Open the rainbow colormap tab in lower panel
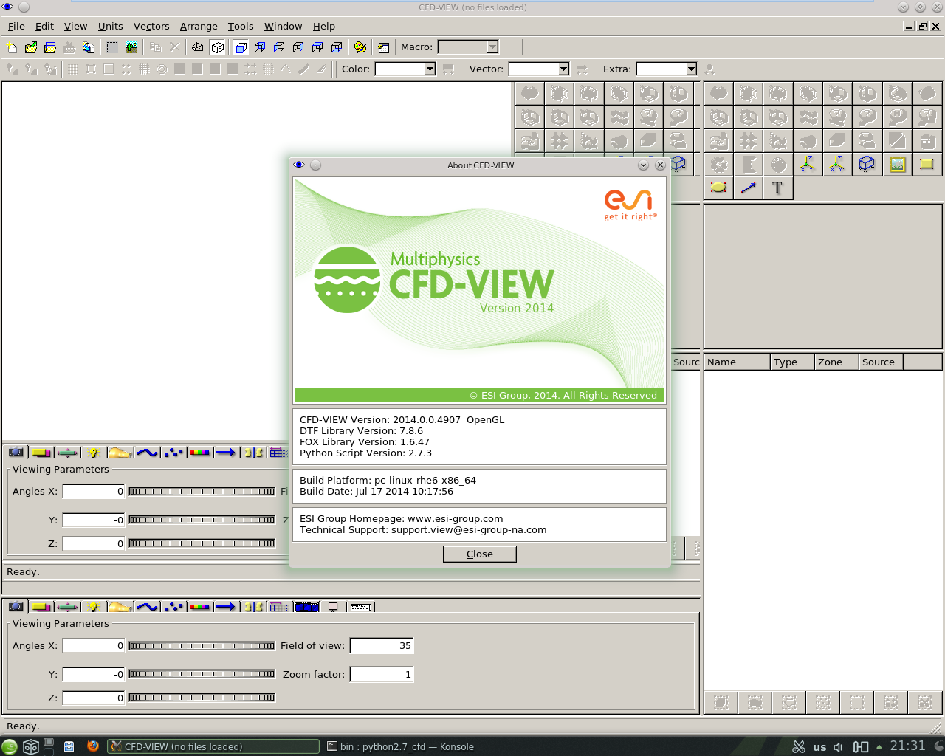Viewport: 945px width, 756px height. 200,607
